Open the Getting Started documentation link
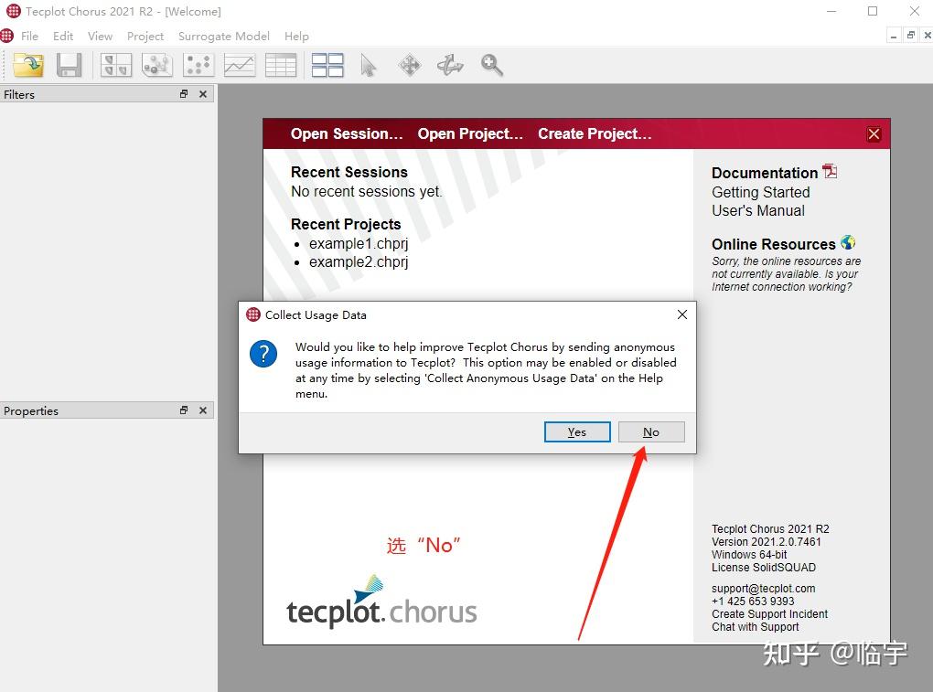This screenshot has height=692, width=933. 760,192
